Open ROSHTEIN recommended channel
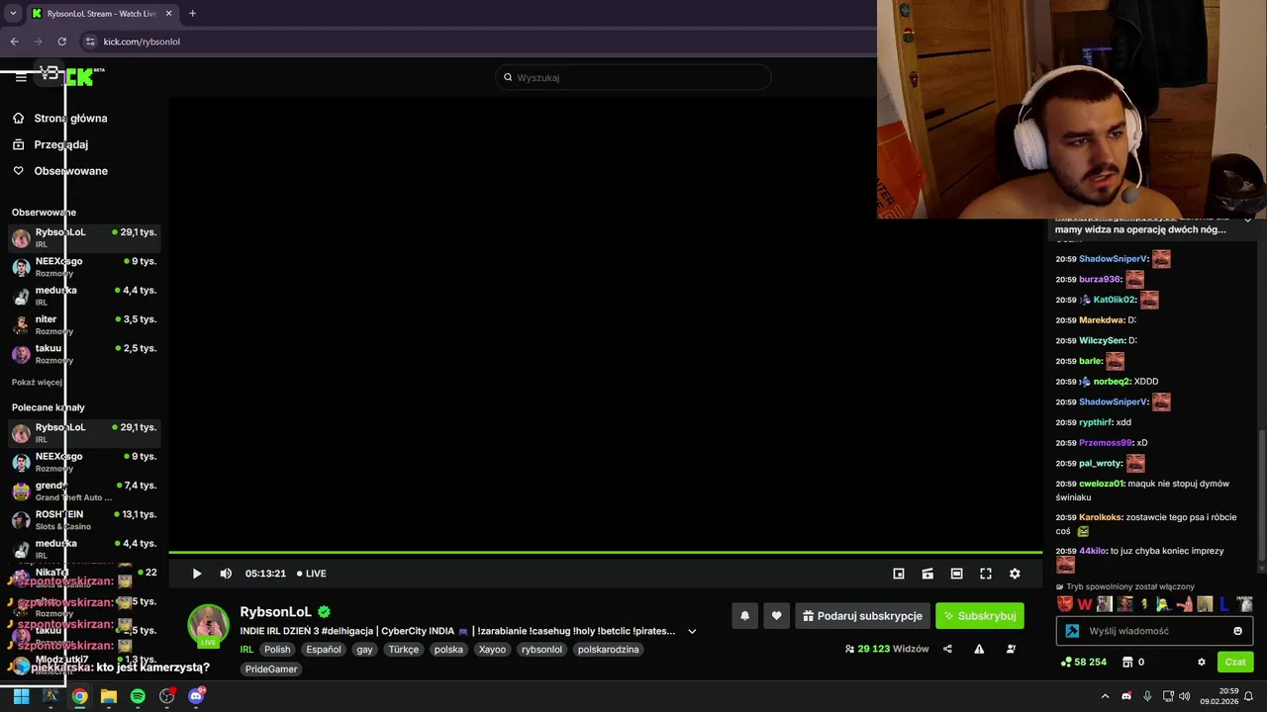Image resolution: width=1267 pixels, height=712 pixels. click(x=84, y=519)
